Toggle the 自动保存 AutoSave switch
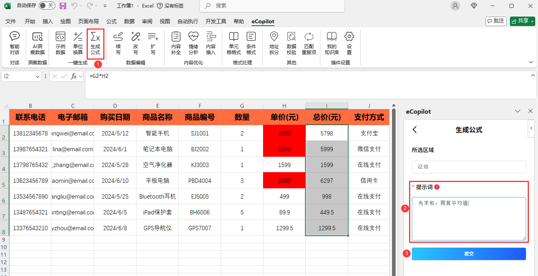538x276 pixels. (x=47, y=6)
